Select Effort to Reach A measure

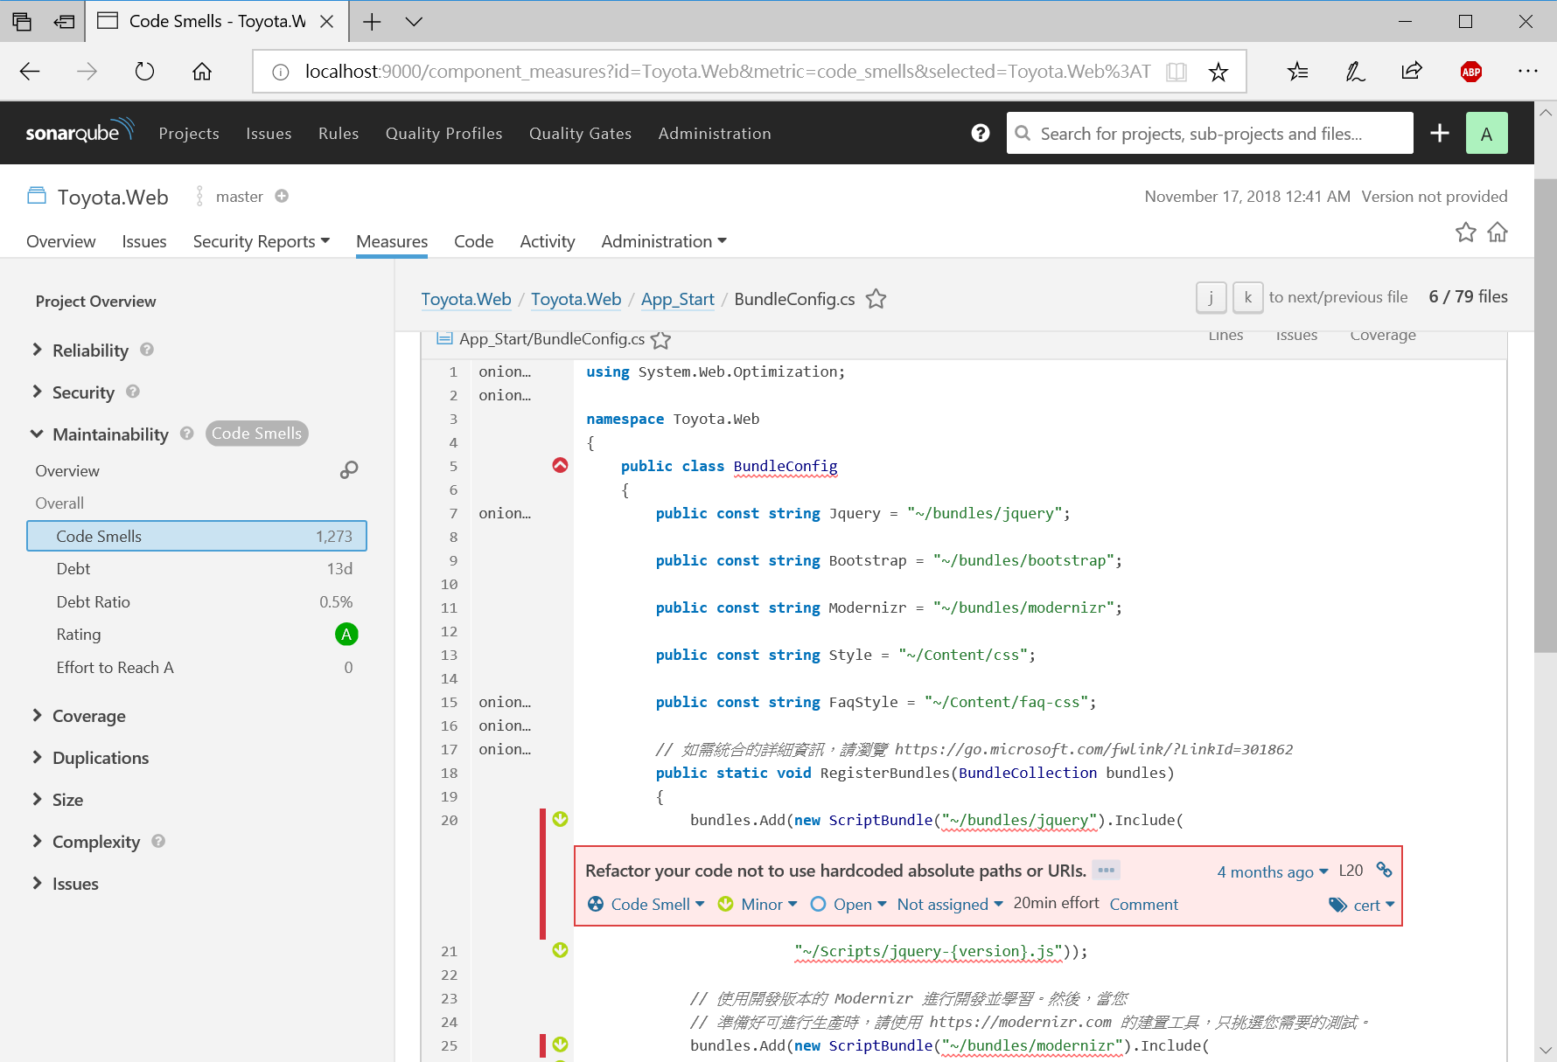(x=197, y=667)
